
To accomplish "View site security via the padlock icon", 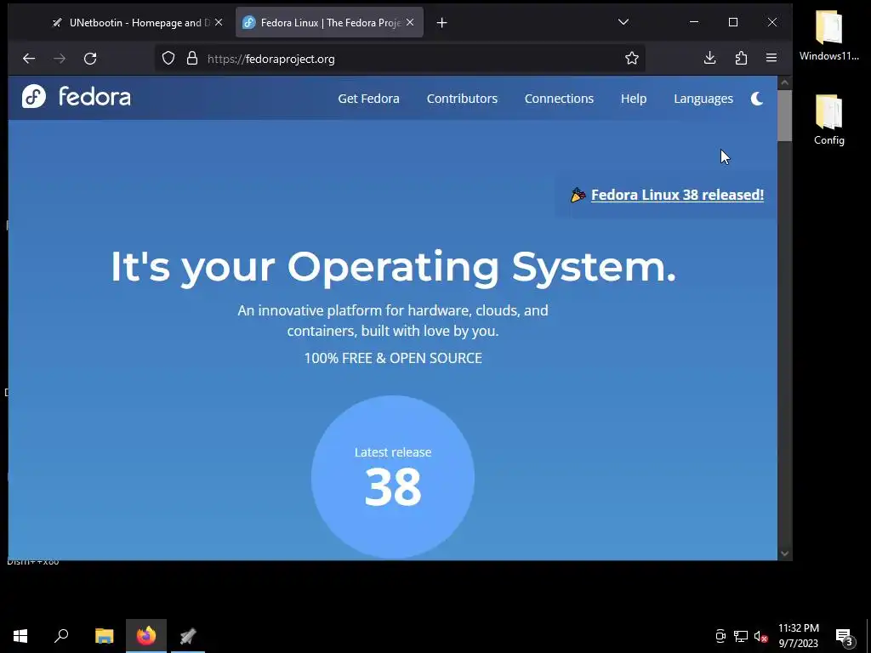I will [192, 59].
